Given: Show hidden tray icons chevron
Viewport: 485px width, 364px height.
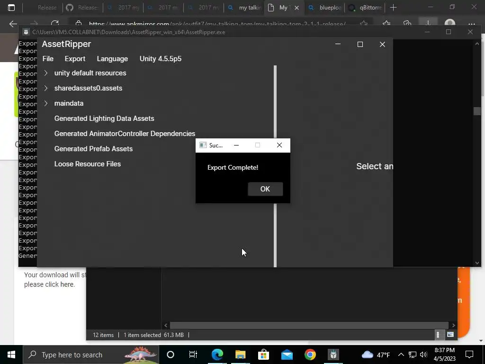Looking at the screenshot, I should tap(401, 355).
